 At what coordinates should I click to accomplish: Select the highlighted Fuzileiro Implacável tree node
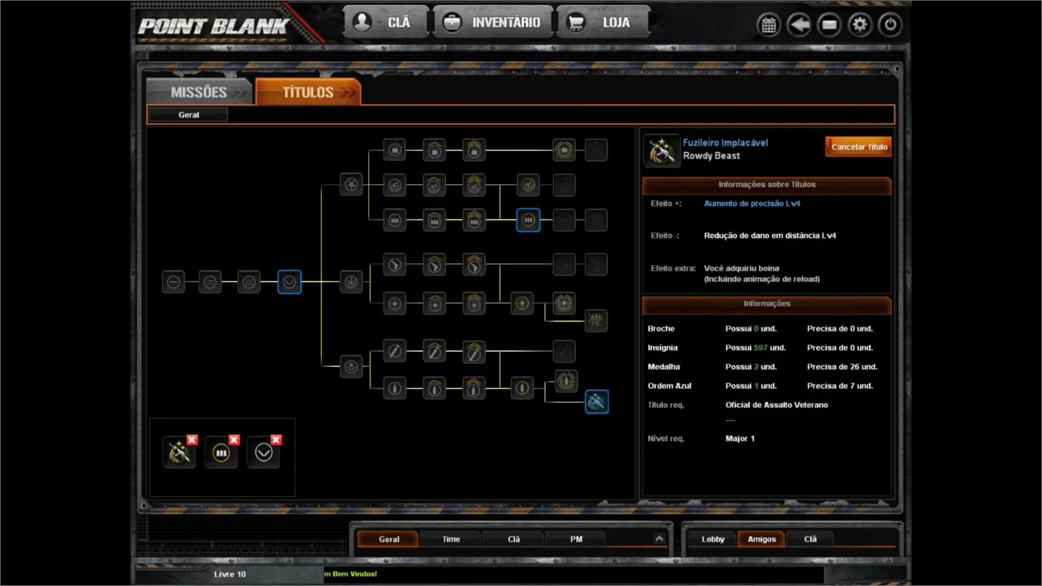(x=597, y=402)
